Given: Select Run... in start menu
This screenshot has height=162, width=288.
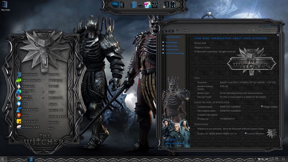Looking at the screenshot, I should (51, 128).
